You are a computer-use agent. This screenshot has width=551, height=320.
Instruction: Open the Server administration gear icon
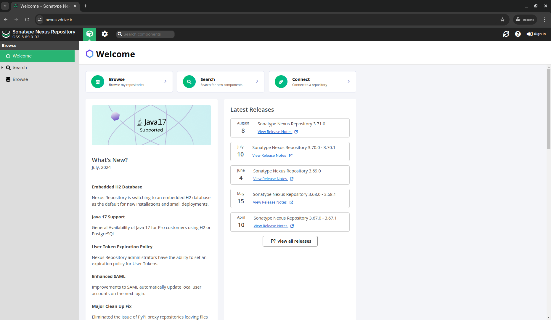point(105,34)
